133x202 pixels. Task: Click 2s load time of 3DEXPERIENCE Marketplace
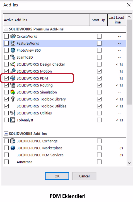tap(121, 148)
